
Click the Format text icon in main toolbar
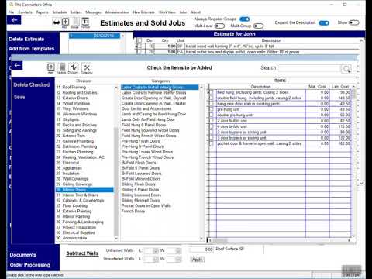85,22
